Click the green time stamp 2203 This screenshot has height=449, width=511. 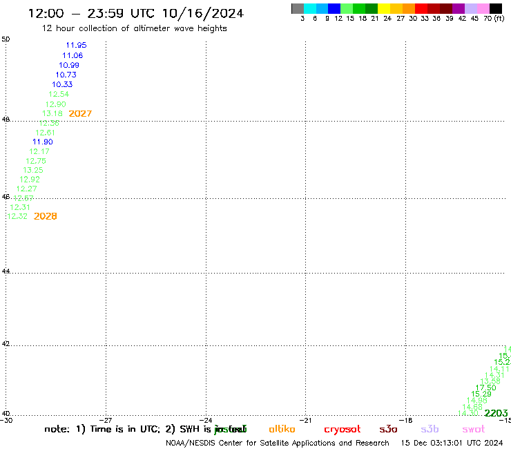[x=496, y=413]
